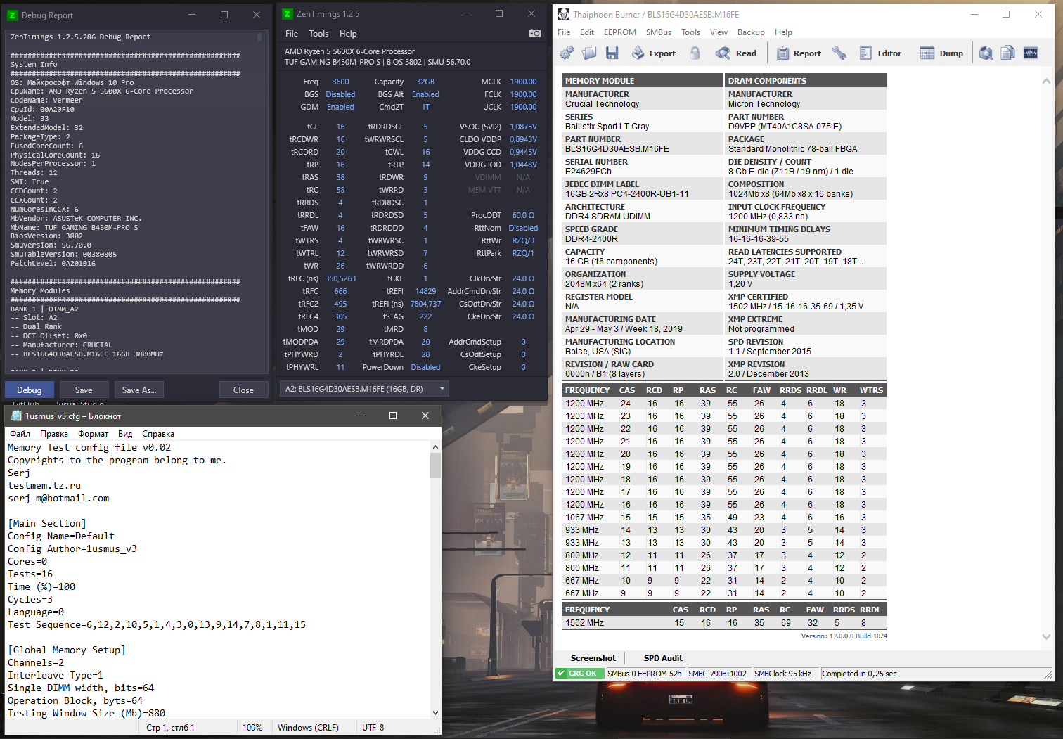The width and height of the screenshot is (1063, 739).
Task: Open the SMBus menu in Thaiphoon Burner
Action: 659,32
